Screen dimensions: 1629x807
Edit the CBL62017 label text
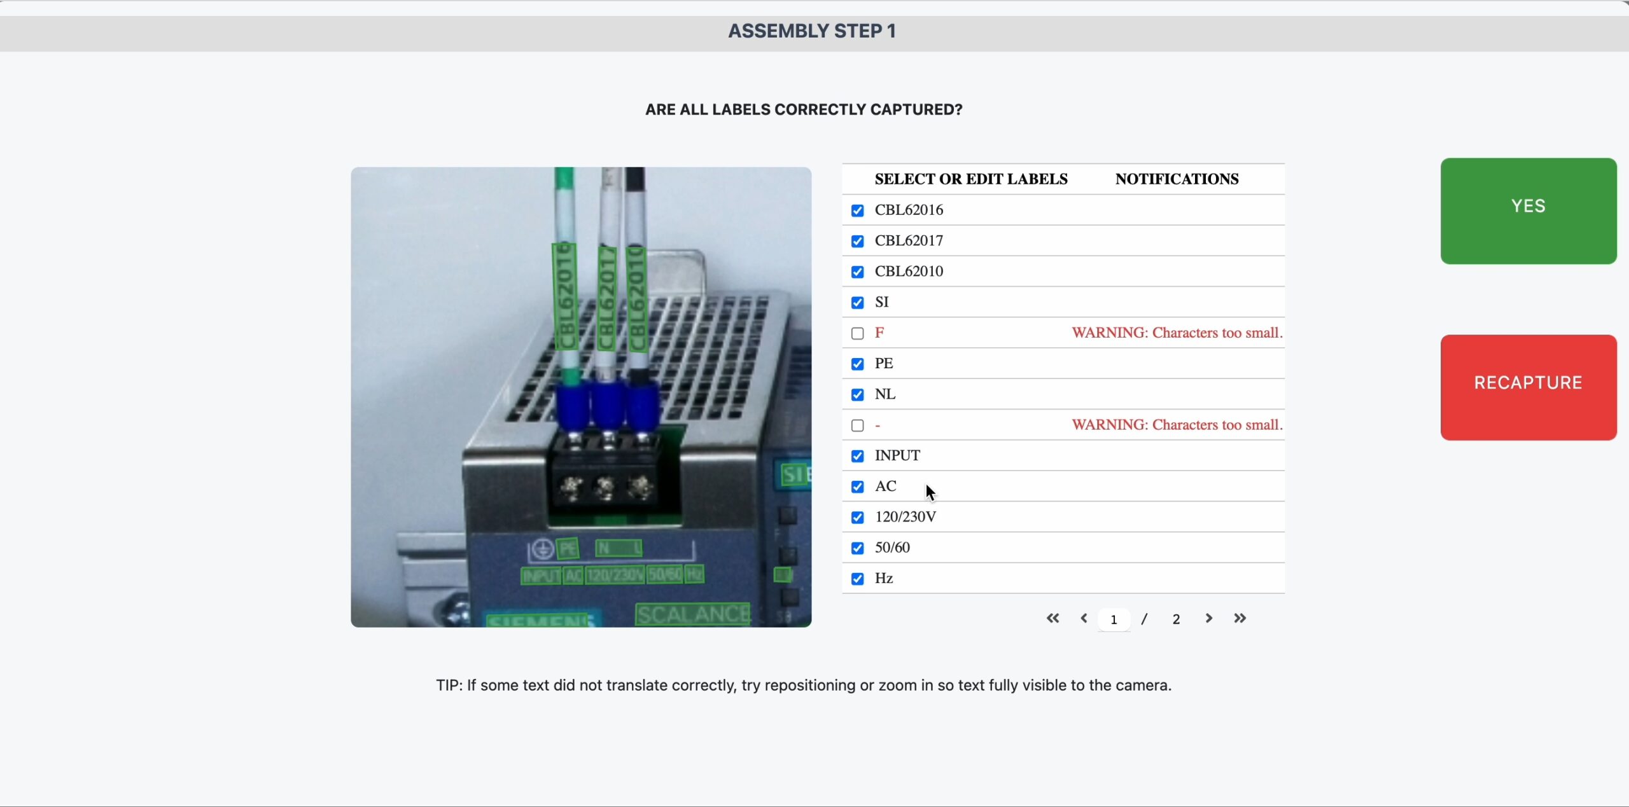click(909, 240)
